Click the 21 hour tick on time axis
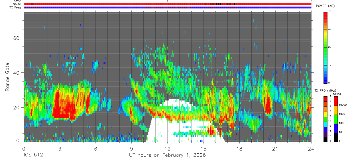The image size is (350, 161). click(x=275, y=149)
